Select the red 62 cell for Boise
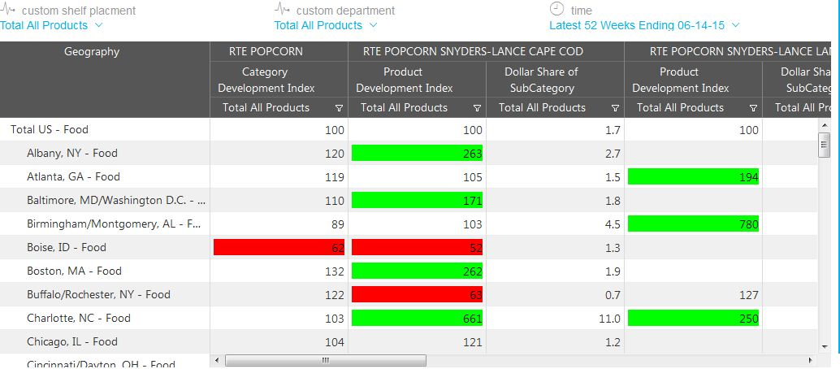 point(279,247)
